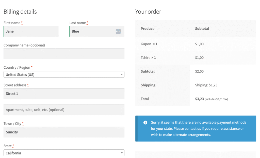Click the Town / City field with Suncity

(x=64, y=132)
